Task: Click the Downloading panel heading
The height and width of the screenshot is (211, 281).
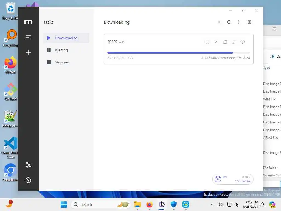Action: tap(117, 22)
